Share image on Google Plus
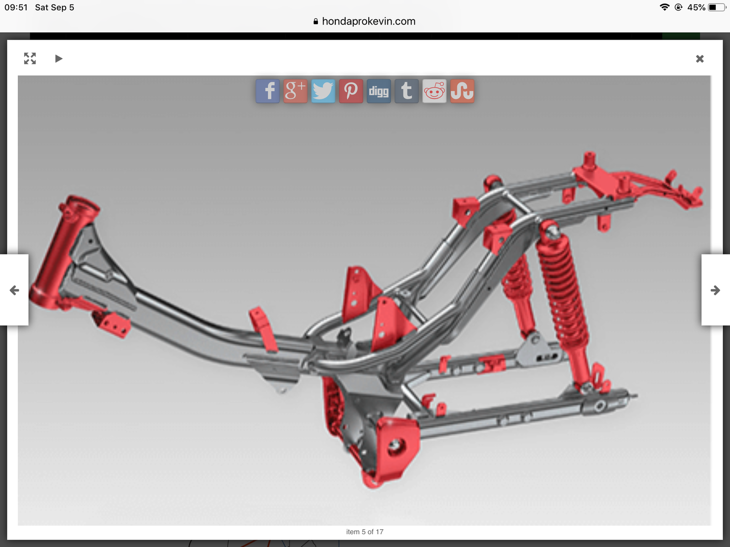 [295, 91]
